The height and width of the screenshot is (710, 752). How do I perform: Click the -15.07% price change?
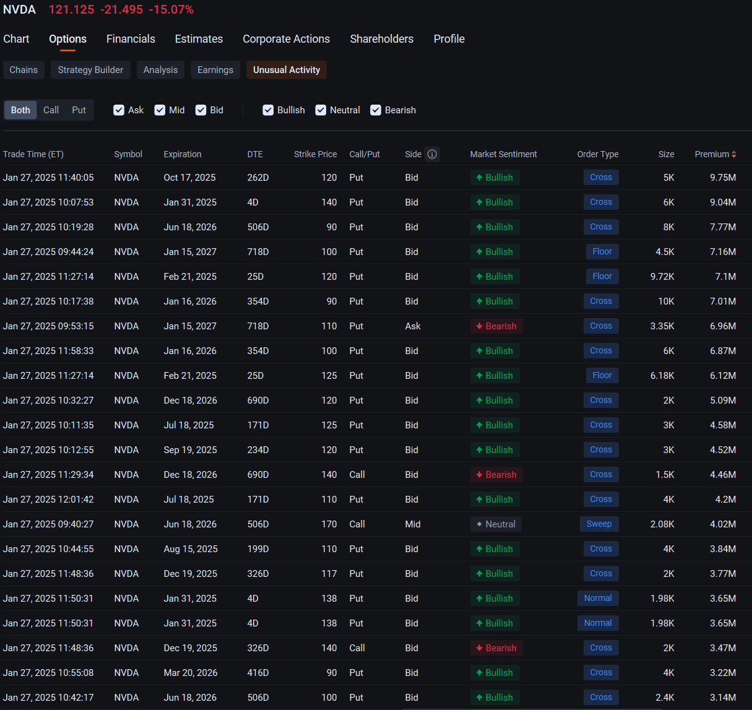tap(171, 10)
